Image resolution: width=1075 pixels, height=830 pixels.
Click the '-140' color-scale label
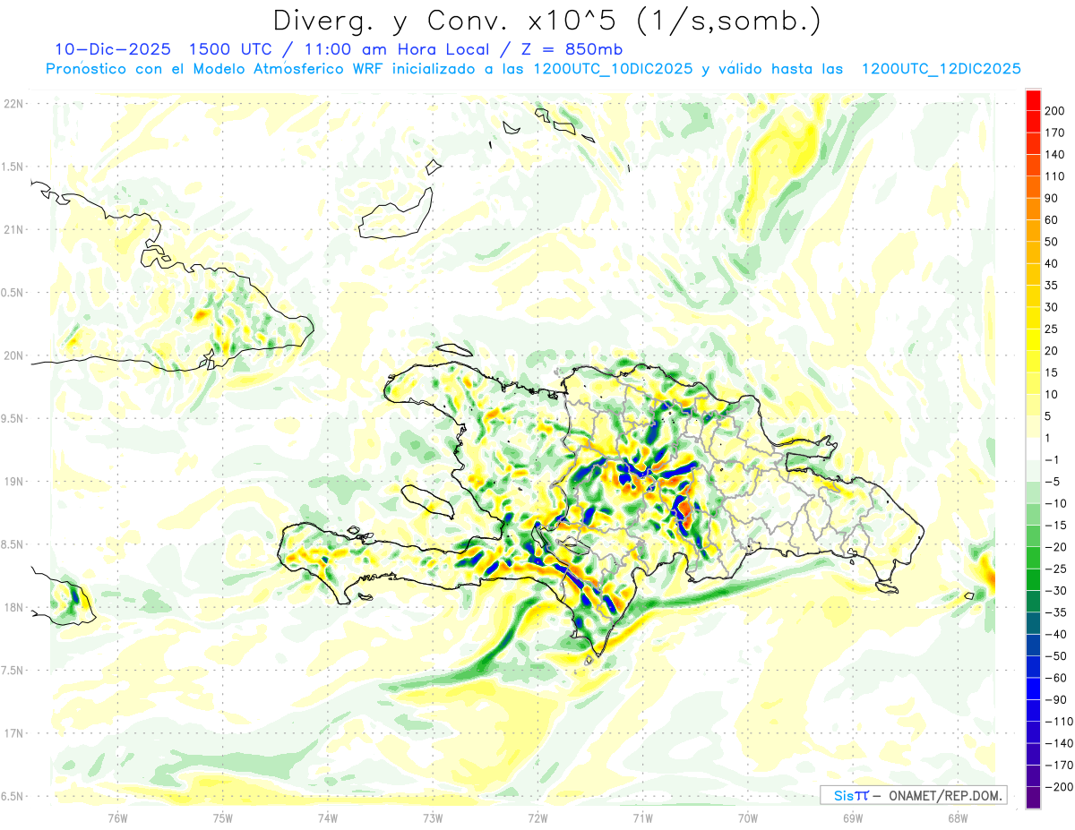1059,744
